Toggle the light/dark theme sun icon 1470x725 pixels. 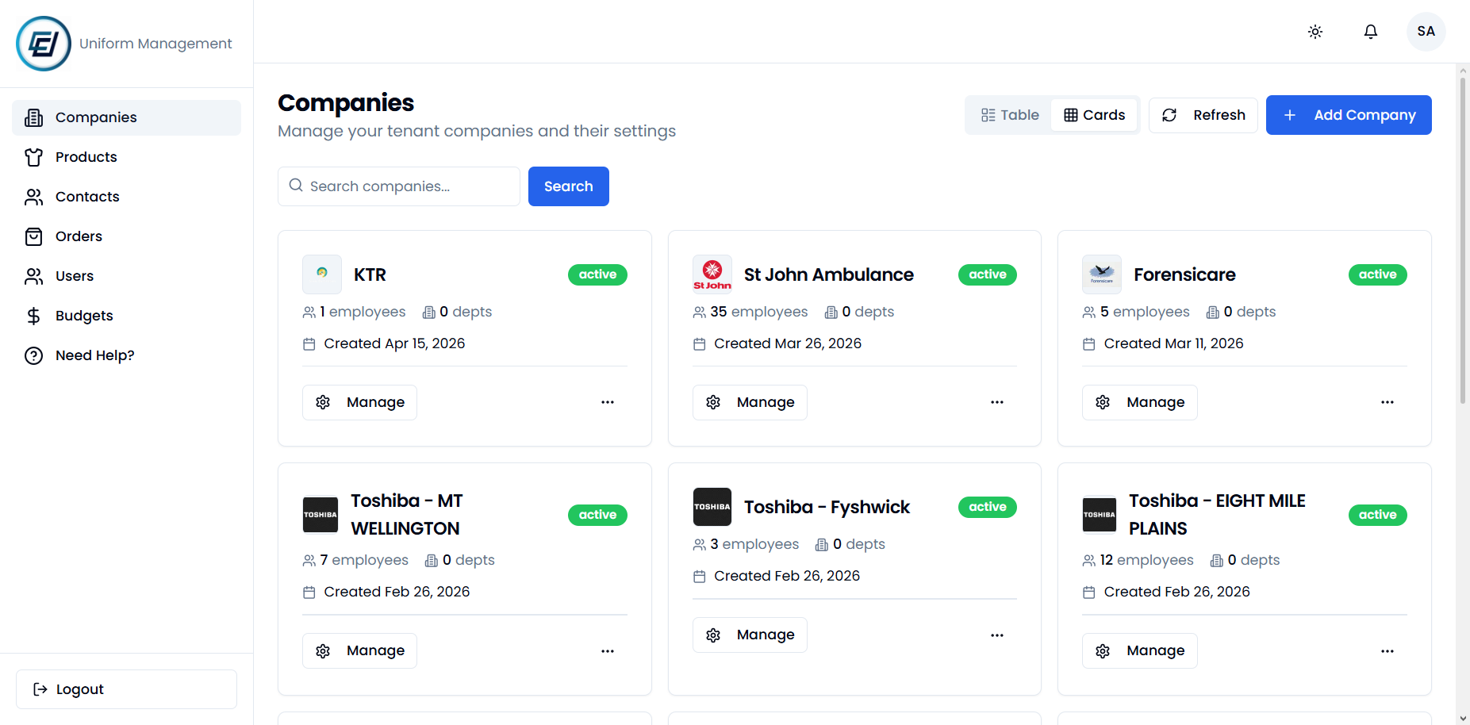pyautogui.click(x=1315, y=32)
